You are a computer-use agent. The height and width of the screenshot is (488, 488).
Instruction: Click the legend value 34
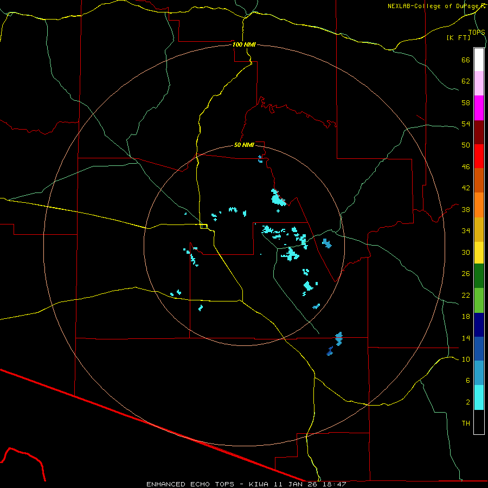point(466,231)
